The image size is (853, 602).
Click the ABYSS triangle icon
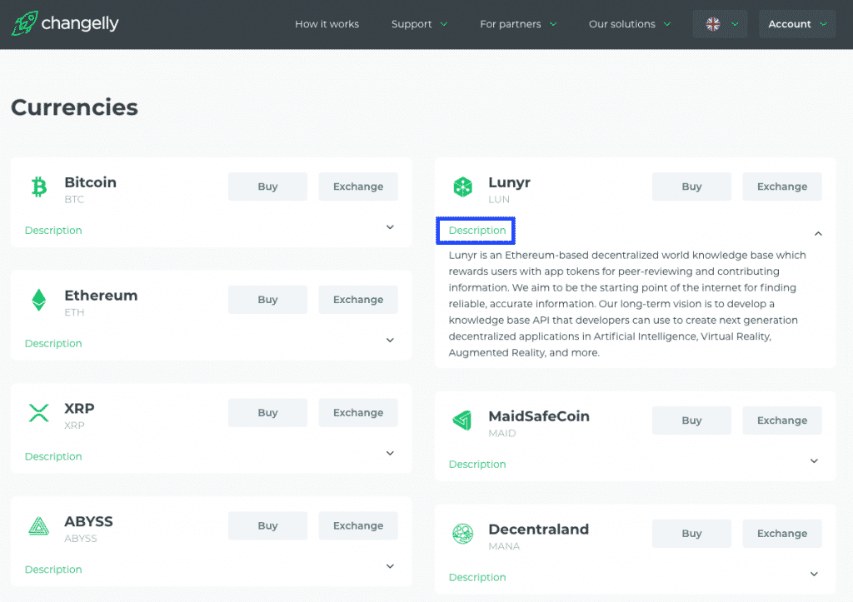pyautogui.click(x=38, y=526)
